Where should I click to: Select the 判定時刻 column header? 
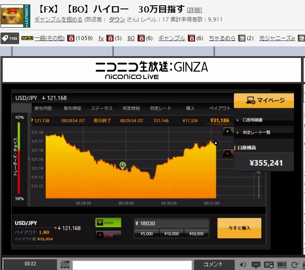point(131,108)
